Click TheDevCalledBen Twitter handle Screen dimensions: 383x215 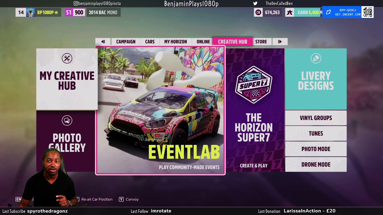[x=279, y=4]
